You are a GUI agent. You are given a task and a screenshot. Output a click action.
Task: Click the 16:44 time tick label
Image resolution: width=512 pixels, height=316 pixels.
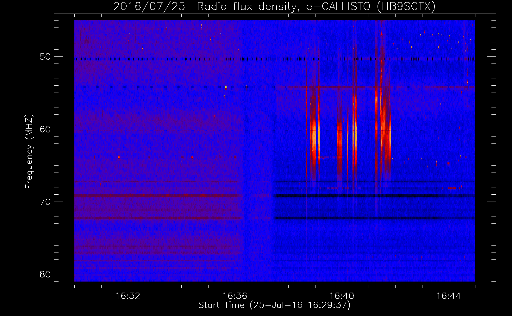click(449, 296)
